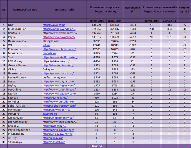Select the A1Pay name cell

click(25, 138)
